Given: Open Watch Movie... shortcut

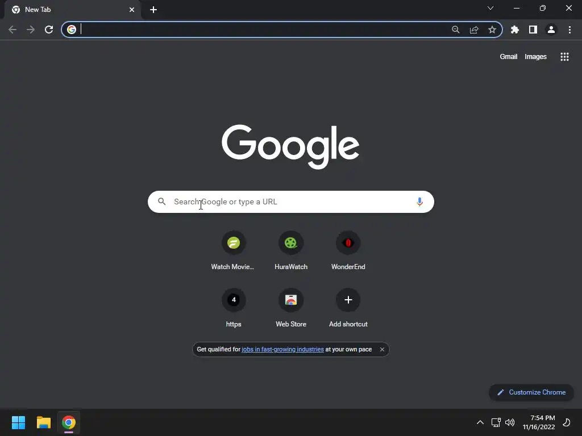Looking at the screenshot, I should (x=233, y=250).
